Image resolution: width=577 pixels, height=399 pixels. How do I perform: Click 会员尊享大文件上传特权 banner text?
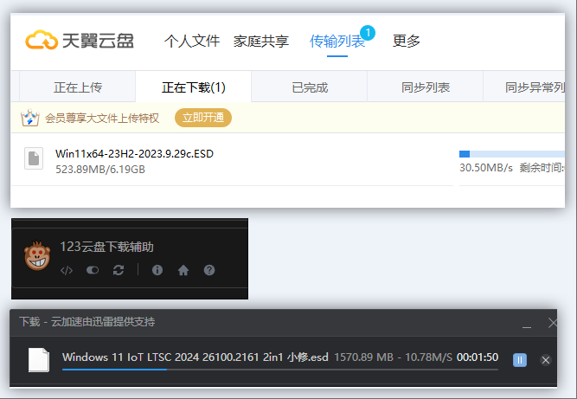[x=102, y=119]
